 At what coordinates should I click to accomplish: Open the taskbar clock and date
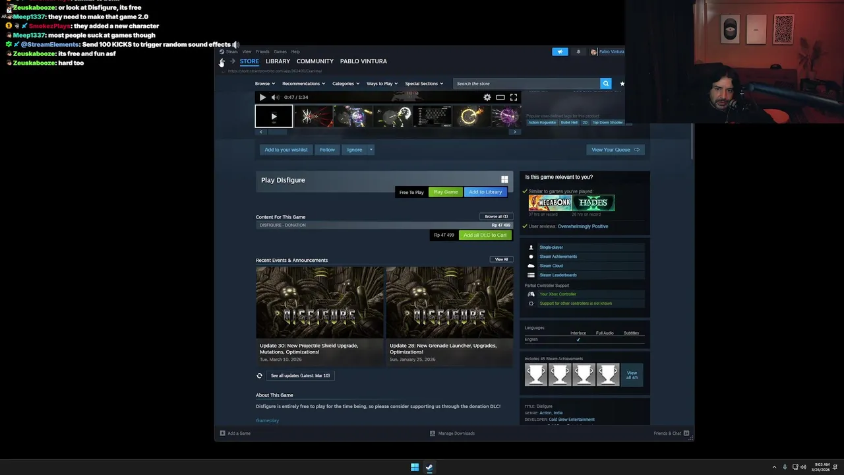pyautogui.click(x=822, y=467)
